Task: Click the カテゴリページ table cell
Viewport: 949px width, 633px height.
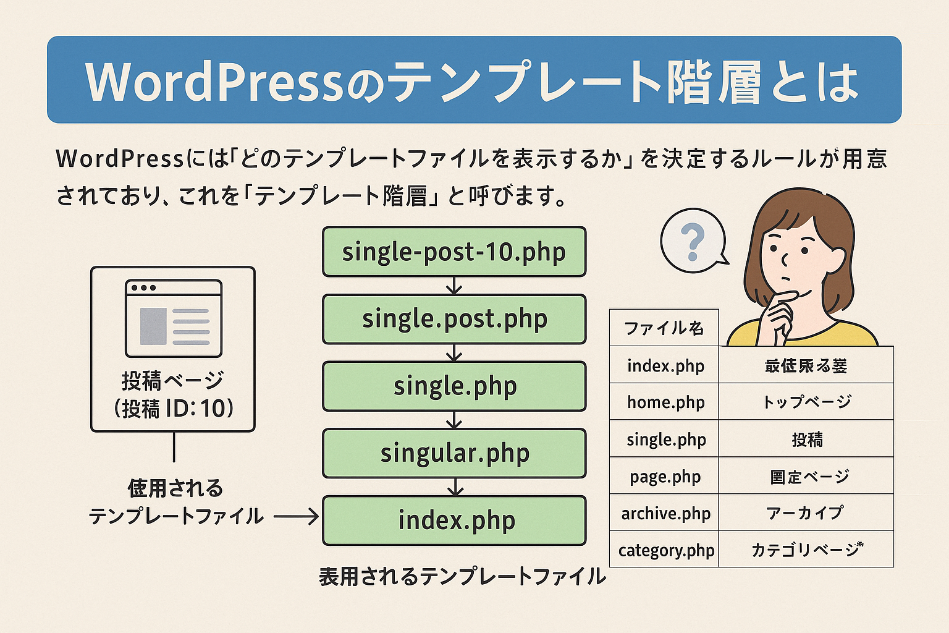Action: tap(806, 549)
